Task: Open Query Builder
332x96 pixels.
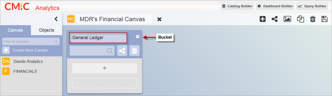Action: (x=312, y=6)
